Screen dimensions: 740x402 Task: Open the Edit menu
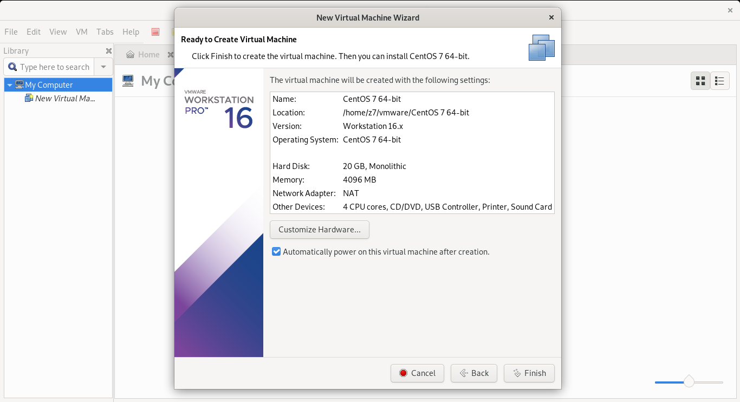[x=34, y=32]
